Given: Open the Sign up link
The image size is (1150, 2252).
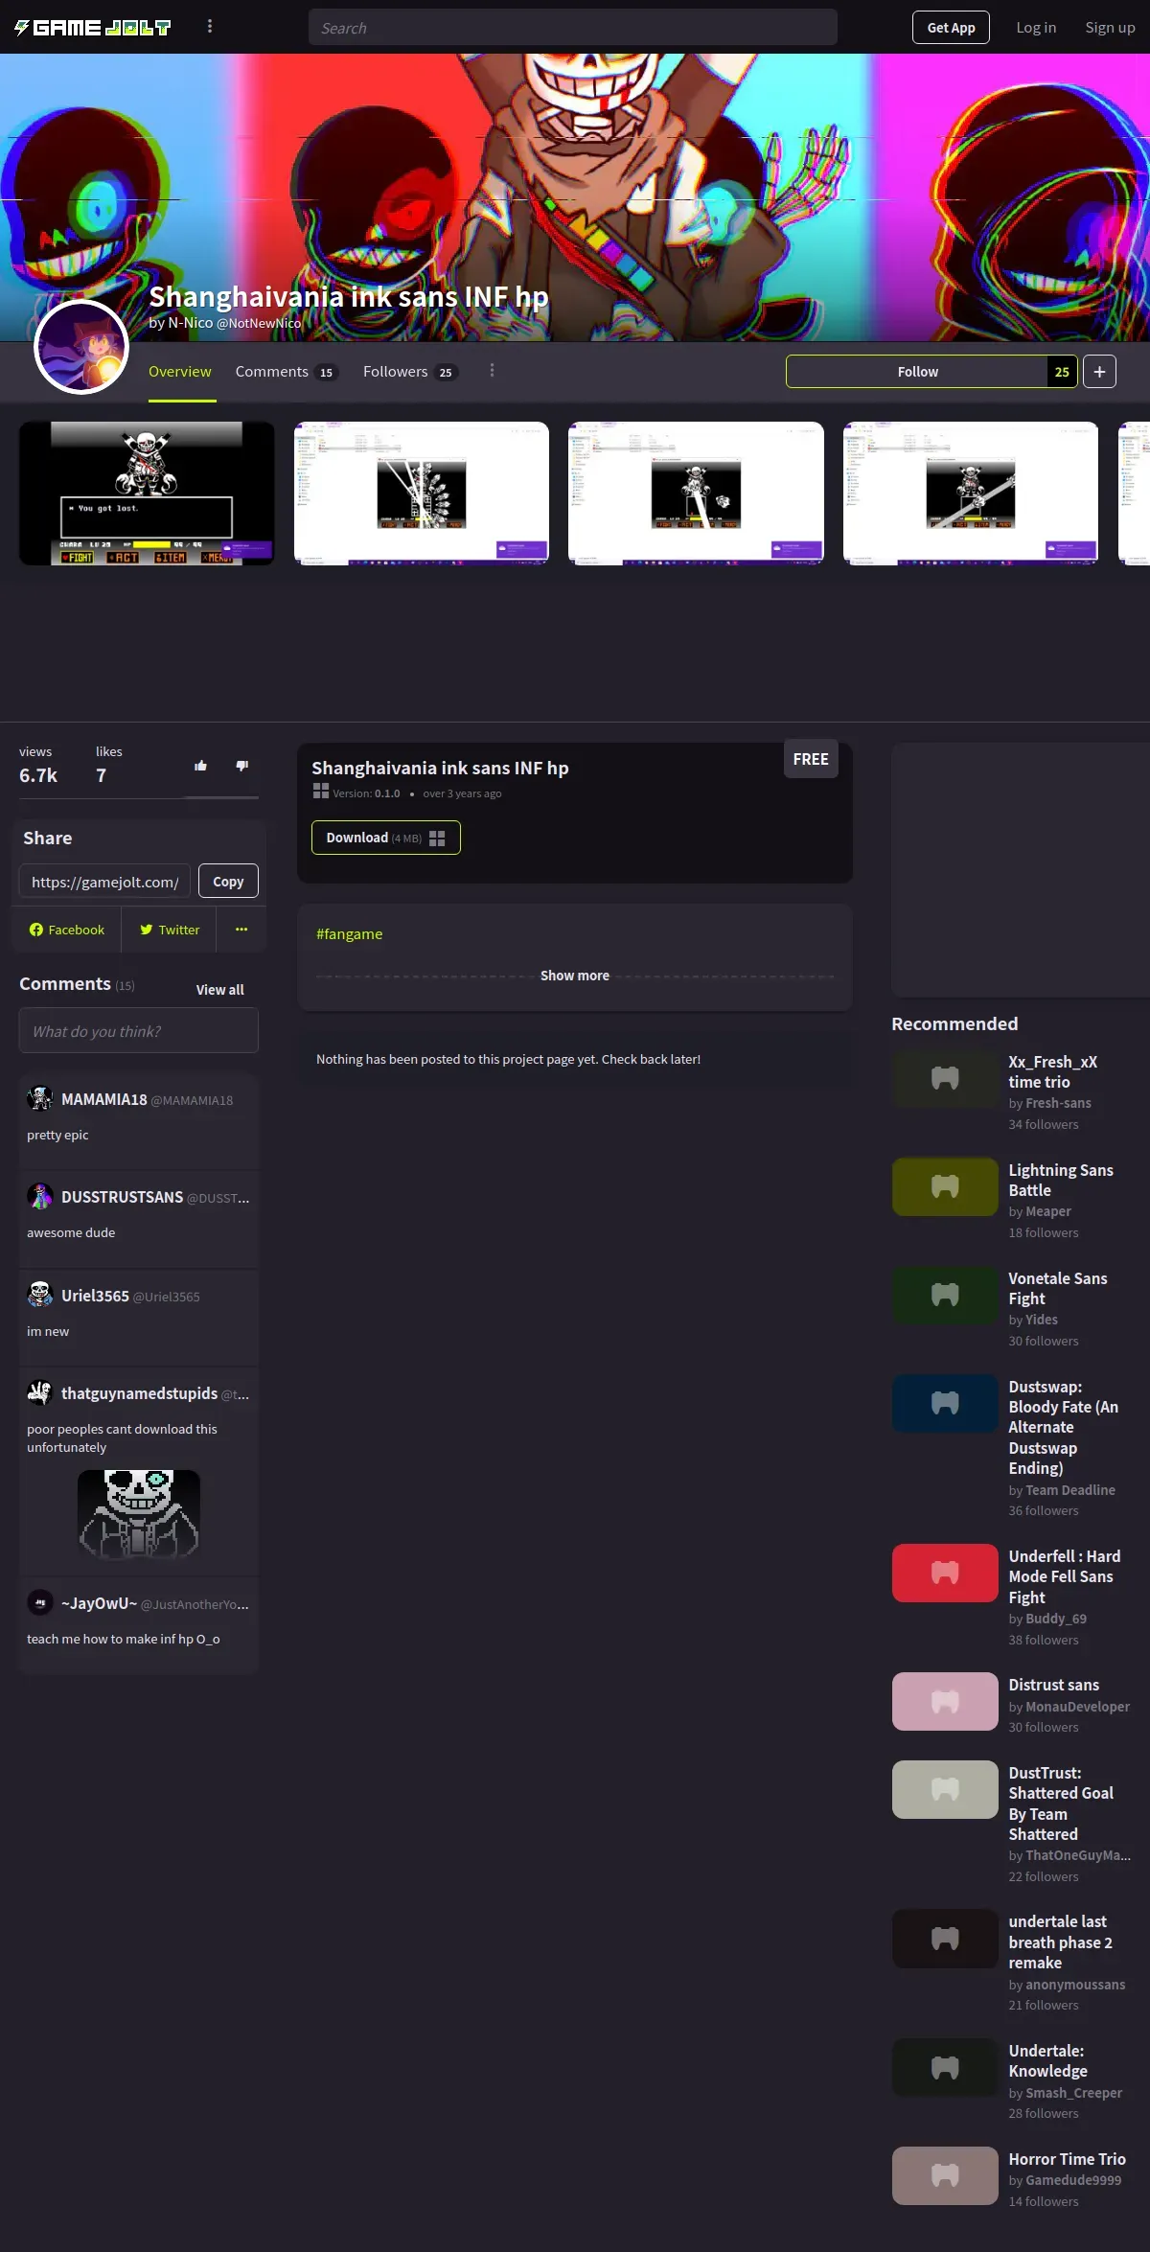Looking at the screenshot, I should tap(1110, 28).
